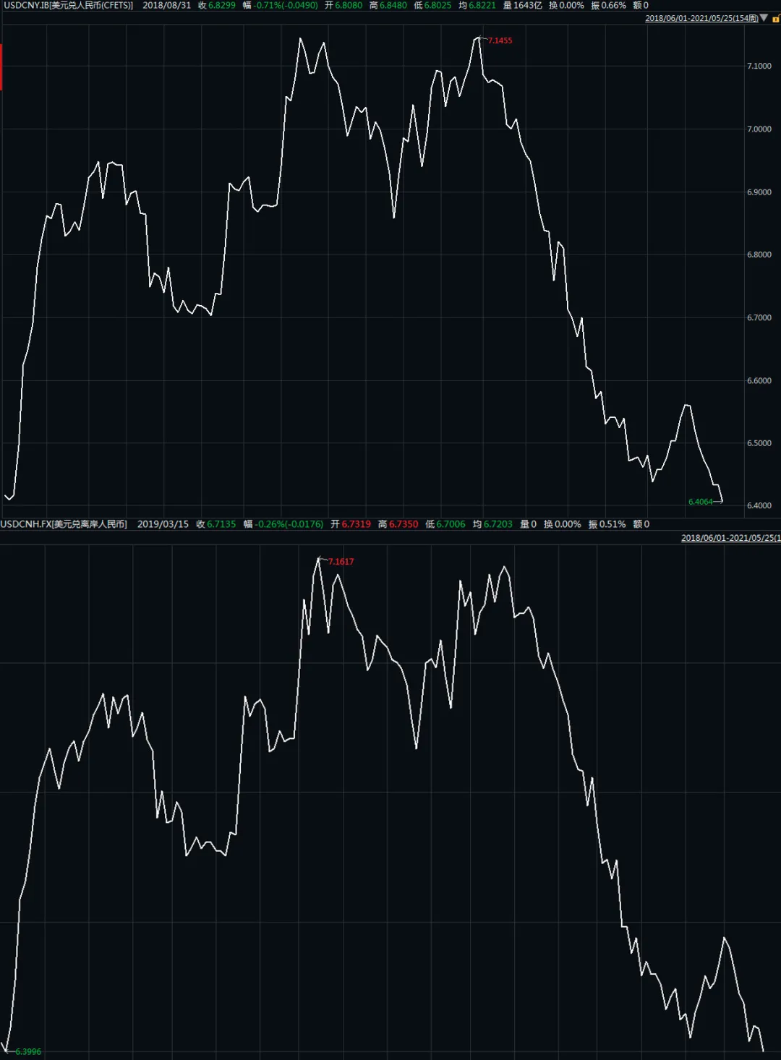
Task: Click the 7.1617 peak marker on lower chart
Action: click(341, 562)
